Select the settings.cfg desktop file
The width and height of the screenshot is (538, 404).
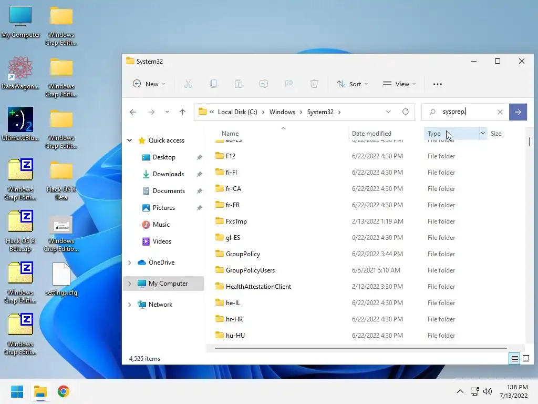(x=61, y=279)
